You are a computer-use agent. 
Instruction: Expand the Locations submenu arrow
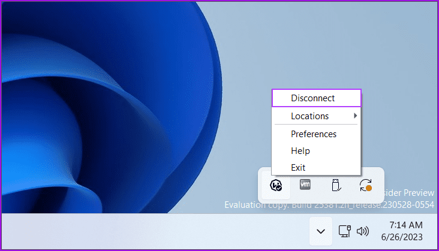point(355,116)
